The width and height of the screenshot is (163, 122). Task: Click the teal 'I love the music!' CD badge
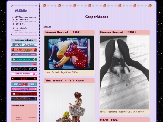[x=24, y=59]
